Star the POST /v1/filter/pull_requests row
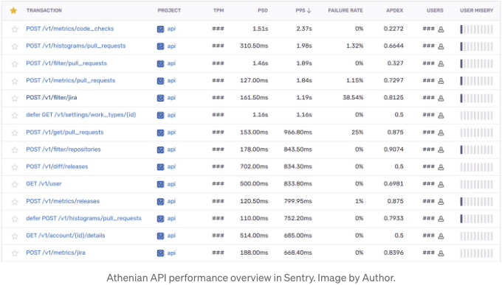 [x=15, y=64]
